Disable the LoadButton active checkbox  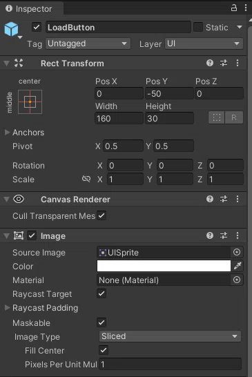coord(37,27)
